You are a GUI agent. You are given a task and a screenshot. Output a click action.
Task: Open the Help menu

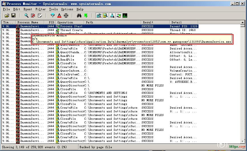coord(80,9)
